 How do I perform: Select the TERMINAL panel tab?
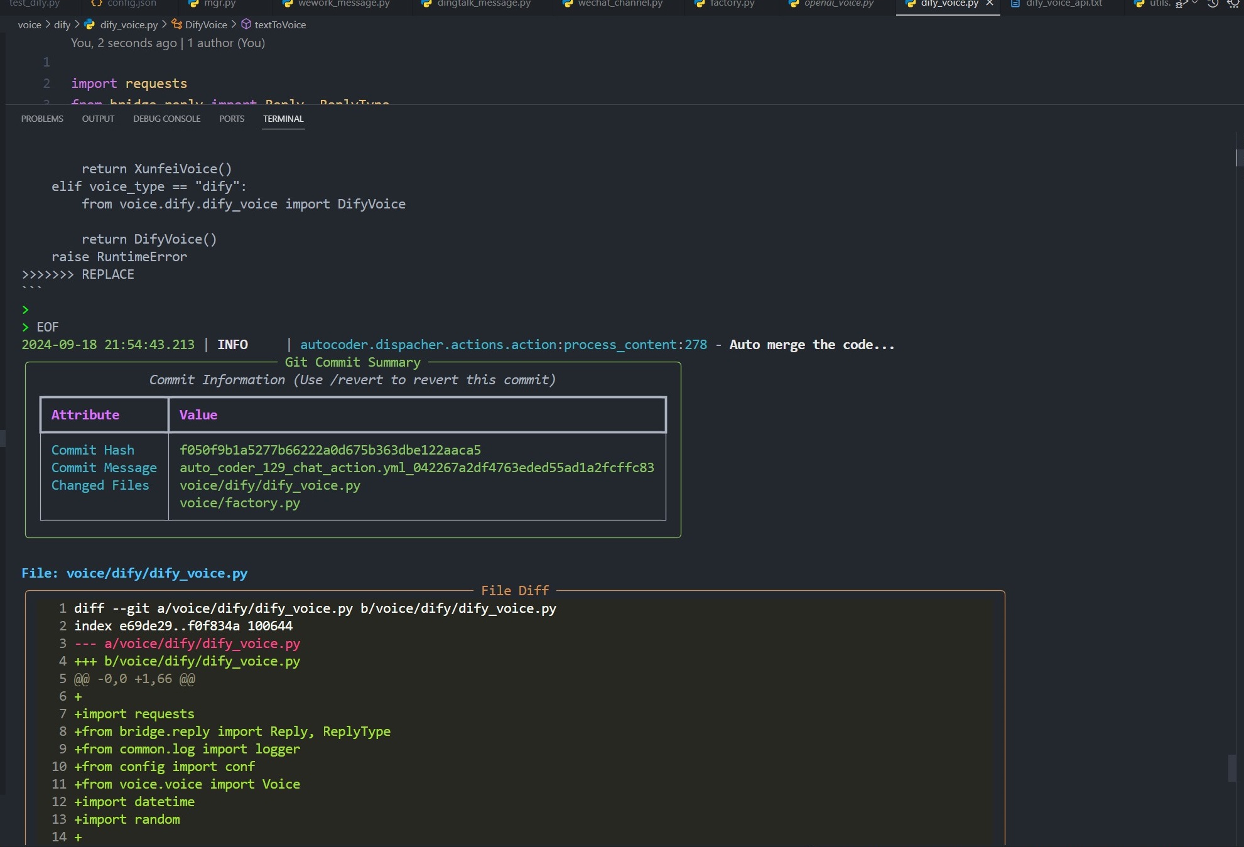pos(283,119)
